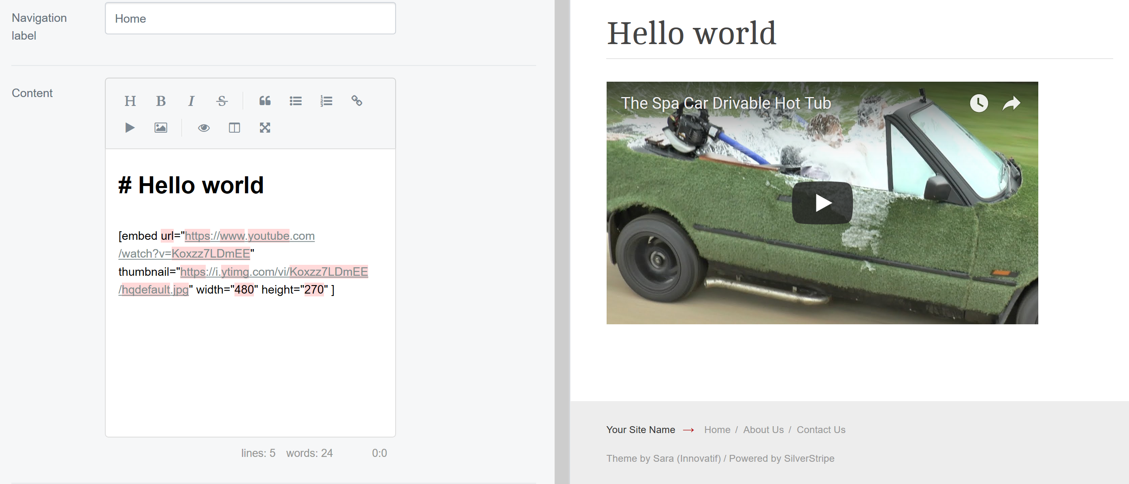The image size is (1129, 484).
Task: Play the Spa Car hot tub video
Action: tap(822, 202)
